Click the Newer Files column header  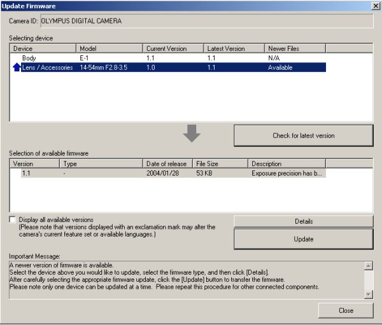coord(295,48)
